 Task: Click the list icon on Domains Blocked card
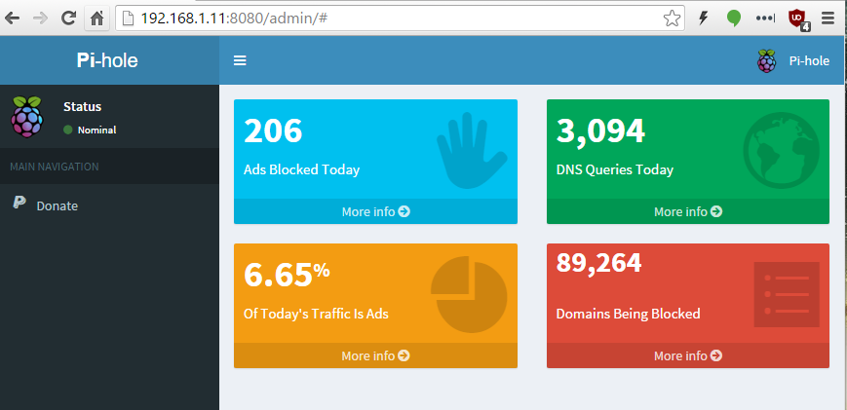point(787,294)
